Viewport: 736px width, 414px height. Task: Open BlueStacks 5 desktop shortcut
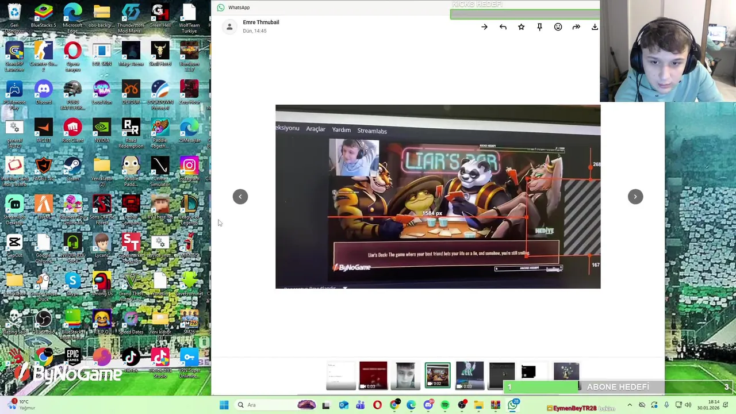pyautogui.click(x=44, y=16)
